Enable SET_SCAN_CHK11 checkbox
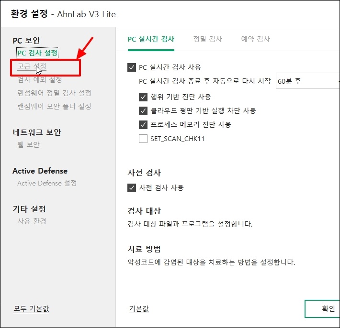Image resolution: width=340 pixels, height=328 pixels. pos(143,139)
